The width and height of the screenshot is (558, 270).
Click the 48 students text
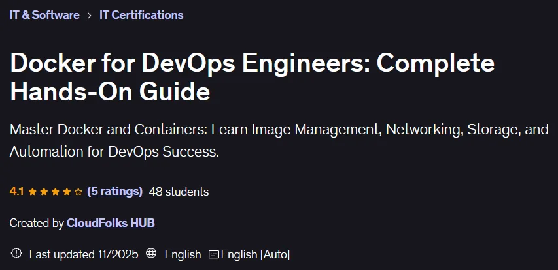tap(179, 192)
